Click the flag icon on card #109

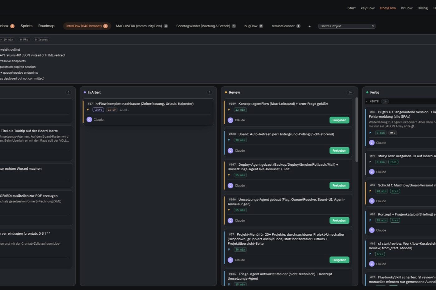point(229,110)
